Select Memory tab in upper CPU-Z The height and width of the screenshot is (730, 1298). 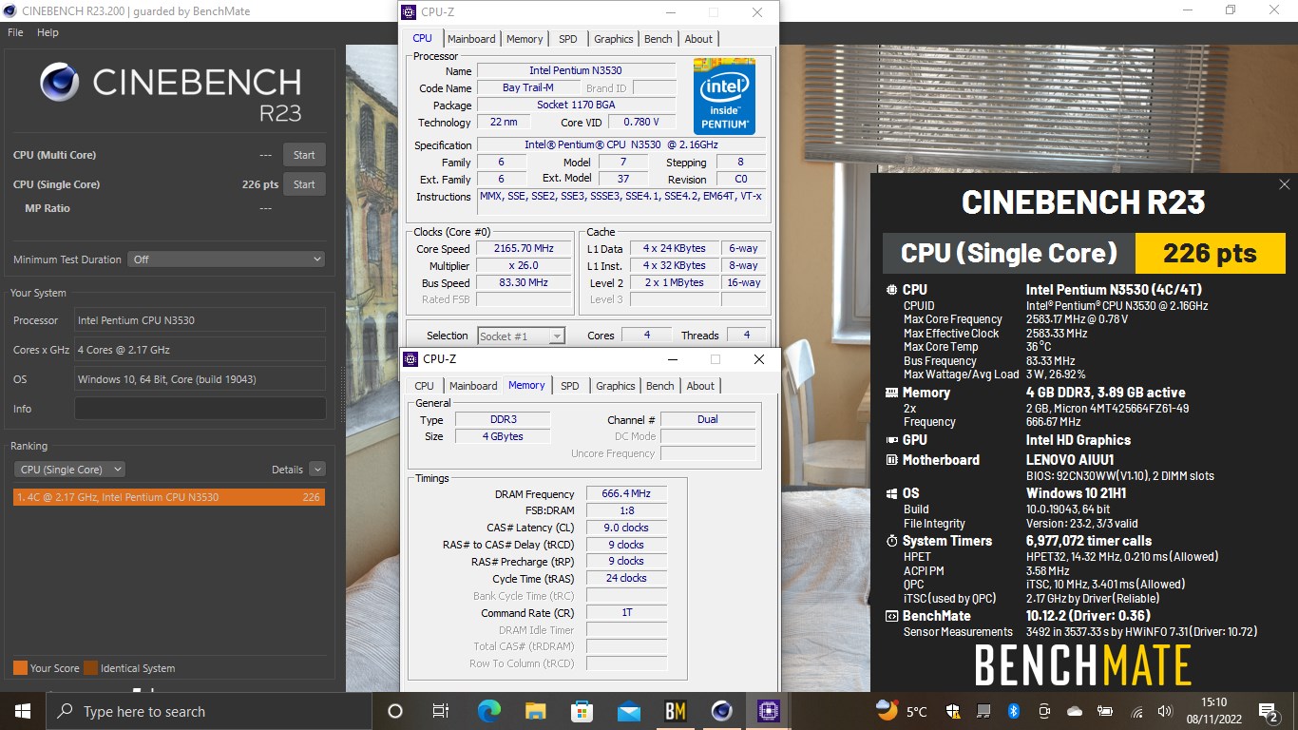tap(525, 39)
